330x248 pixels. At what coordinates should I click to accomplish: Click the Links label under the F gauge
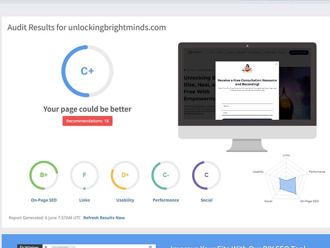(x=84, y=200)
